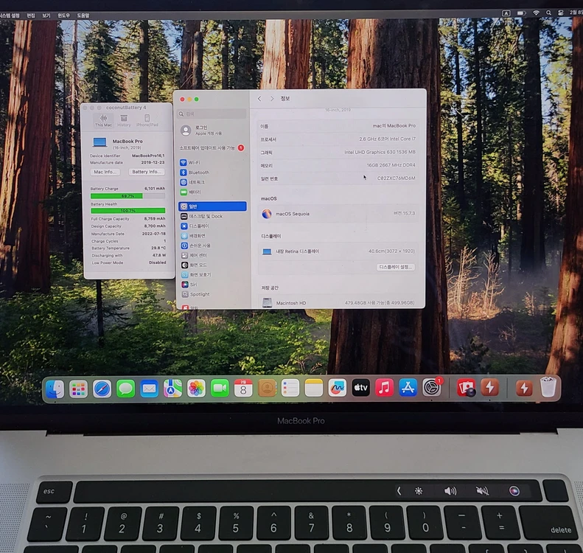Select Wi-Fi in Settings sidebar
This screenshot has width=583, height=553.
coord(212,162)
